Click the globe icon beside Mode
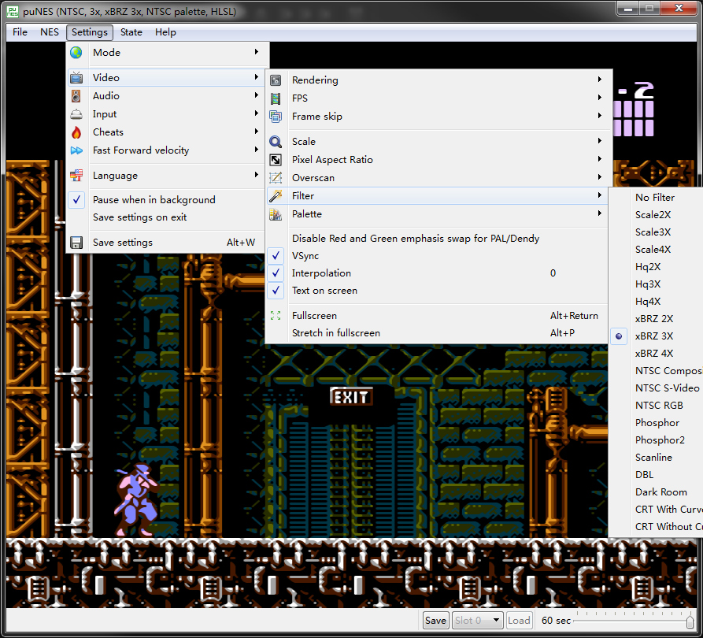The image size is (703, 638). [76, 53]
